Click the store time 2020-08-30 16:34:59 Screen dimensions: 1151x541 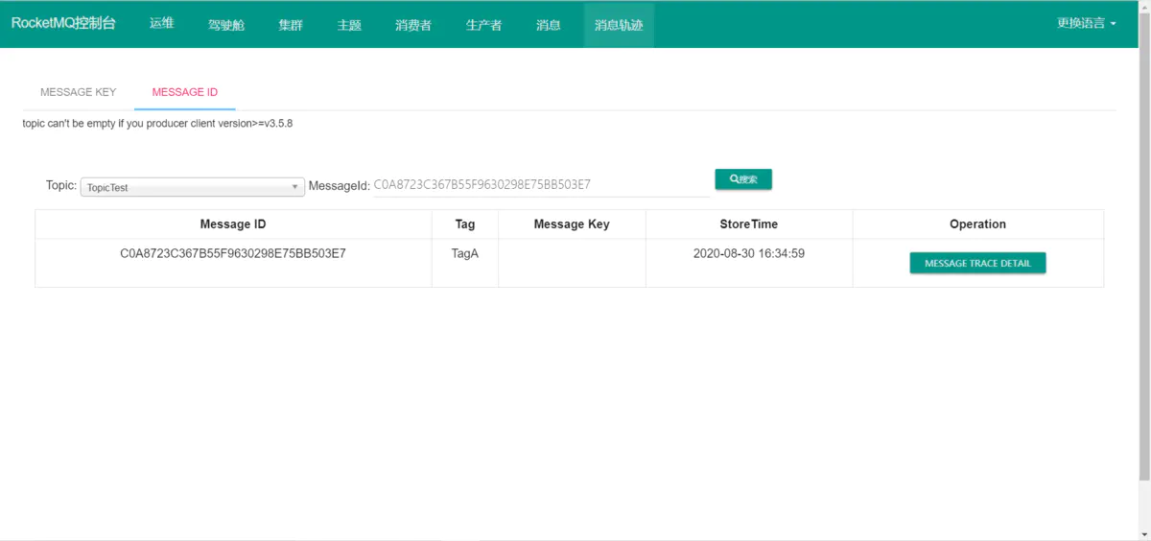coord(749,254)
